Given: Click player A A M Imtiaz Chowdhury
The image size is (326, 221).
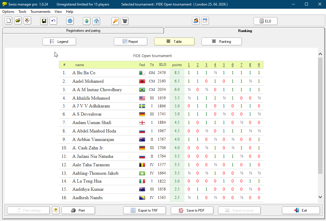Looking at the screenshot, I should (x=97, y=90).
